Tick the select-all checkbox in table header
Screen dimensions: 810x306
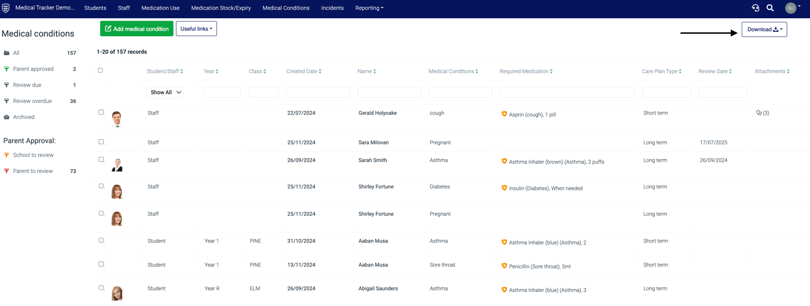pos(100,71)
